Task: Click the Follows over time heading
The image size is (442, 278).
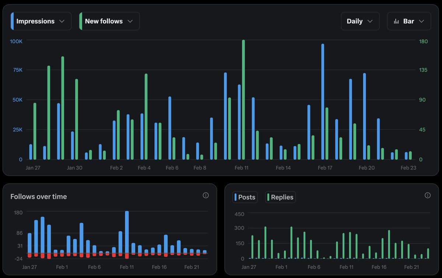Action: [x=38, y=196]
